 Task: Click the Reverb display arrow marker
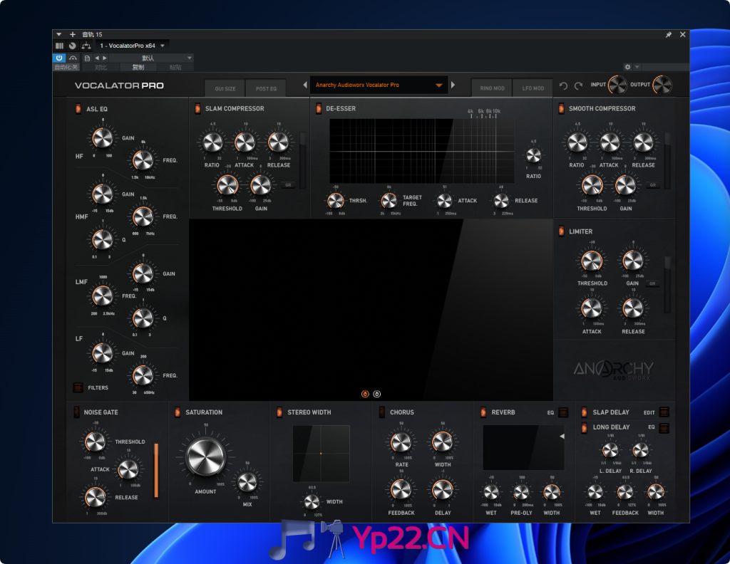click(562, 436)
